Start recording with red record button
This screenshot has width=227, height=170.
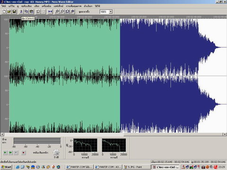(24, 153)
